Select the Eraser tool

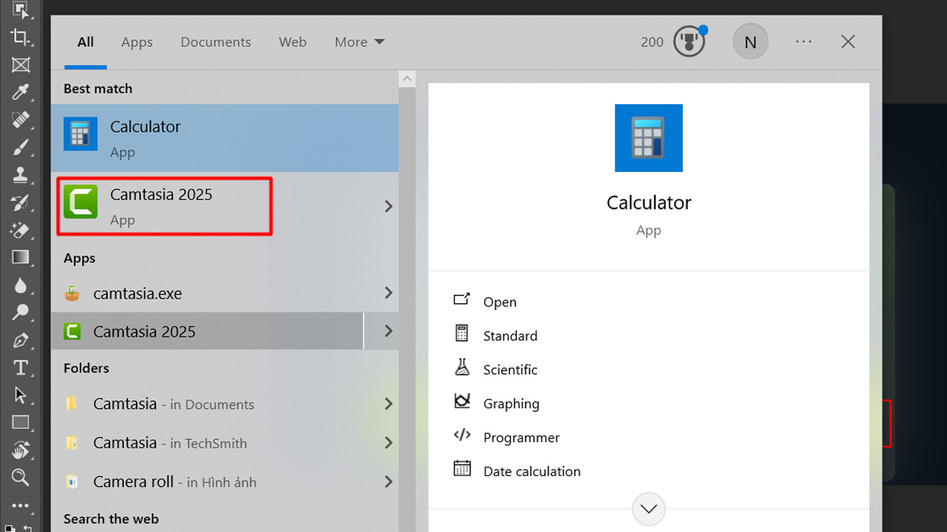(21, 230)
